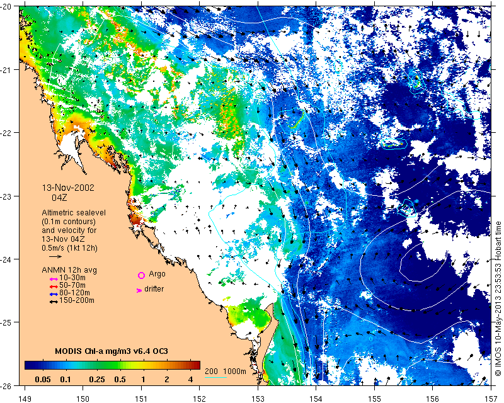Click the 'Argo' legend label
504x403 pixels.
tap(157, 274)
